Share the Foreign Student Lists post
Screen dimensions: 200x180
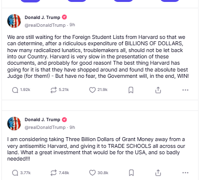pos(158,90)
